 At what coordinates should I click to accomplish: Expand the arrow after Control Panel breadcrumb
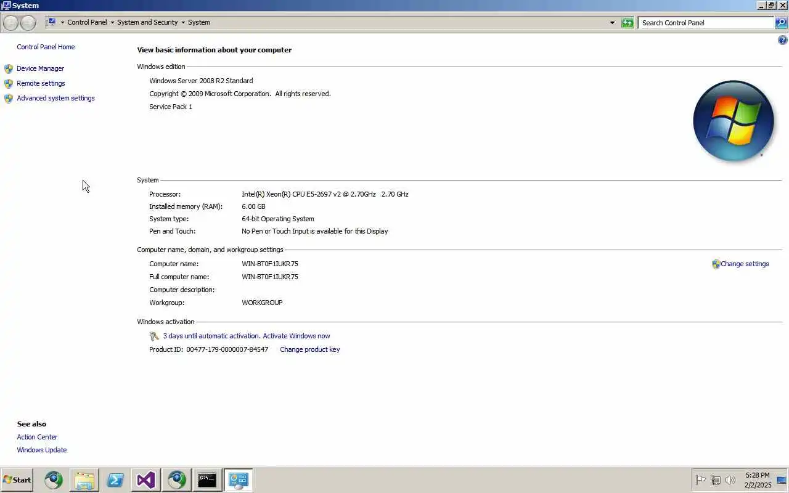[112, 22]
